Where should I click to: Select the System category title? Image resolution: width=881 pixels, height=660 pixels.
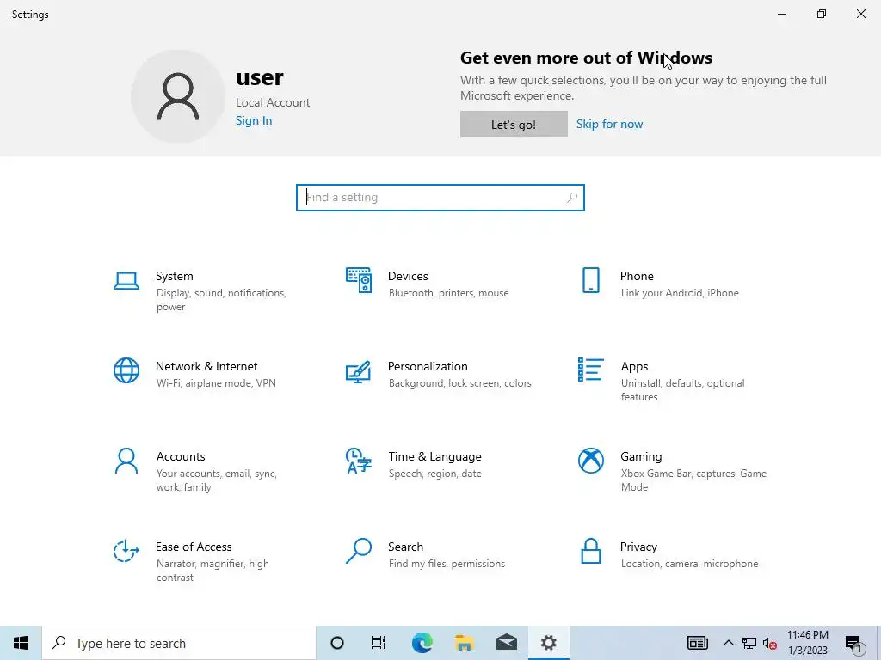click(x=174, y=276)
